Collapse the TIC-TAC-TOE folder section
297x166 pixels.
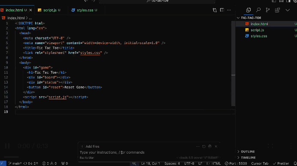(251, 18)
